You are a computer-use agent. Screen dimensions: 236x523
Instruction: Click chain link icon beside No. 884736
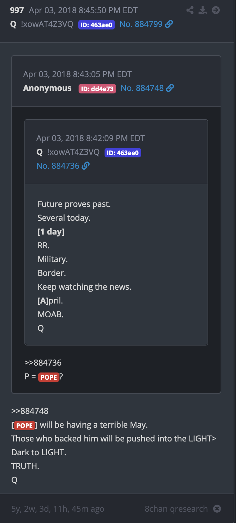[86, 166]
